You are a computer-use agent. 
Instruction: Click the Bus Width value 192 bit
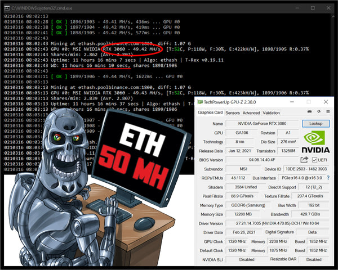click(x=314, y=205)
